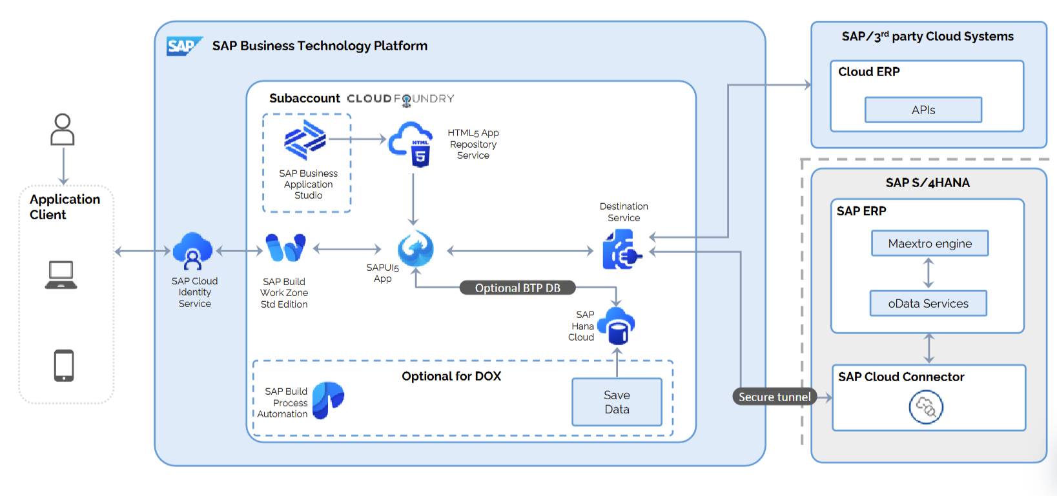Click the SAPUI5 App label
The height and width of the screenshot is (496, 1057).
click(x=383, y=273)
